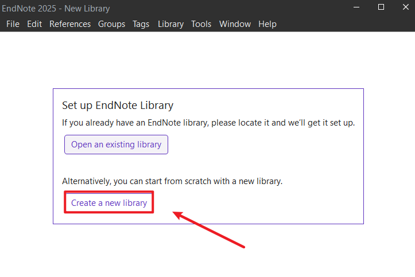Image resolution: width=415 pixels, height=277 pixels.
Task: Click the 'Create a new library' link
Action: tap(109, 203)
